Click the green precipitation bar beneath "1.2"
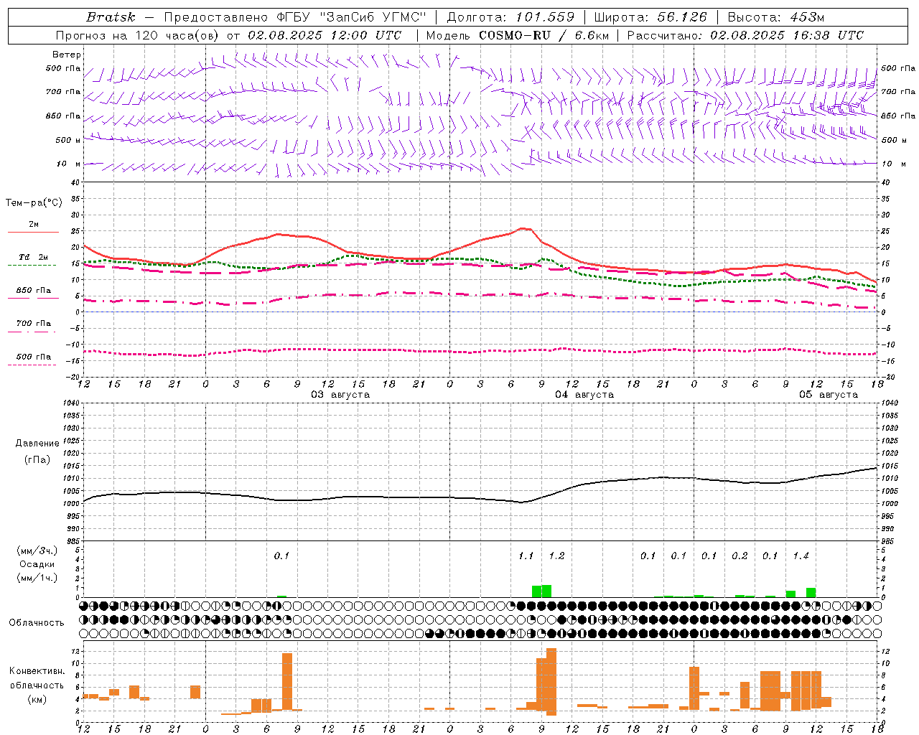The height and width of the screenshot is (735, 919). [x=546, y=591]
